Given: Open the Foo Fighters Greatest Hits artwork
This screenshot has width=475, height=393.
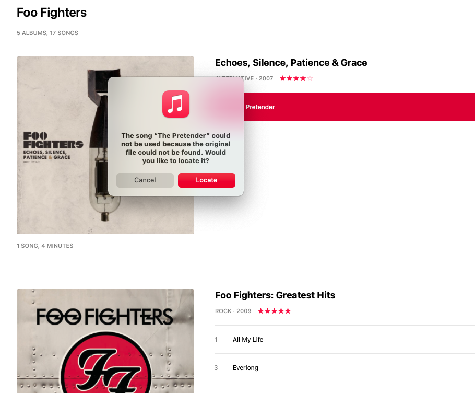Looking at the screenshot, I should (105, 341).
